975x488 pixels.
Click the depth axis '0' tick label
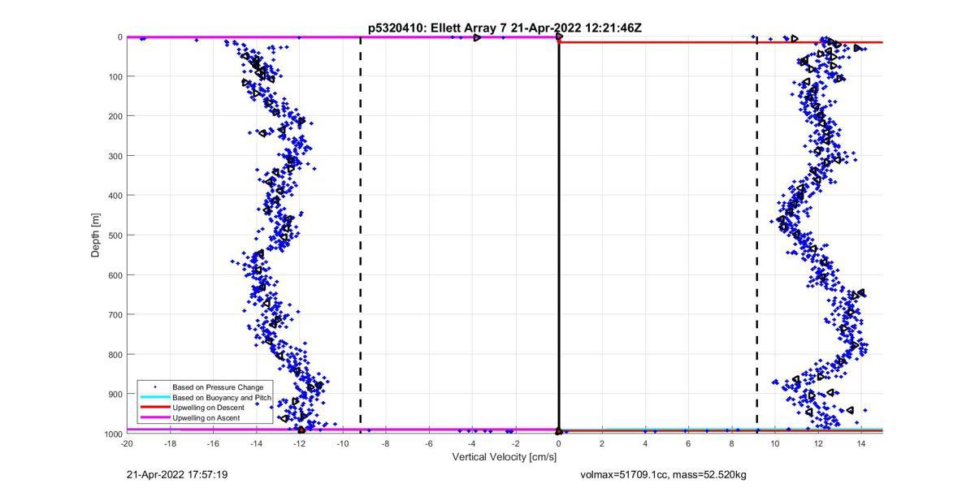coord(119,37)
